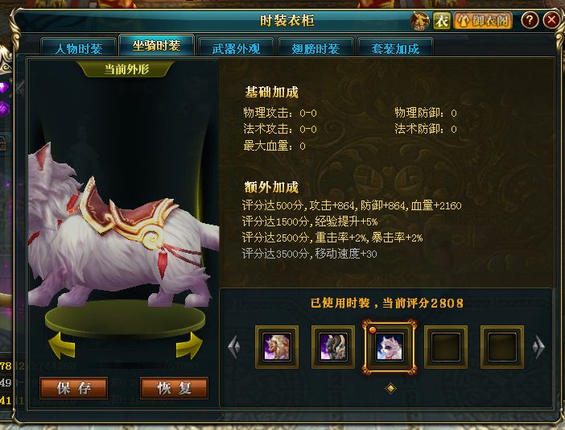Viewport: 565px width, 430px height.
Task: Rotate mount preview left with yellow arrow
Action: 62,345
